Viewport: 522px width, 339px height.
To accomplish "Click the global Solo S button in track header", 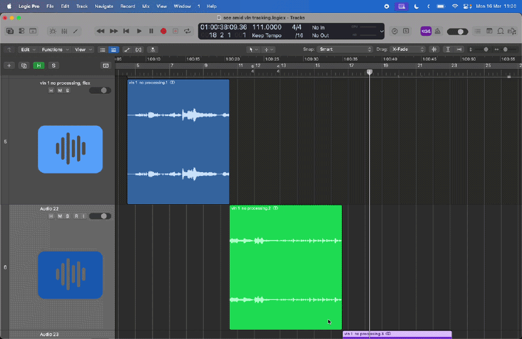I will [x=54, y=66].
